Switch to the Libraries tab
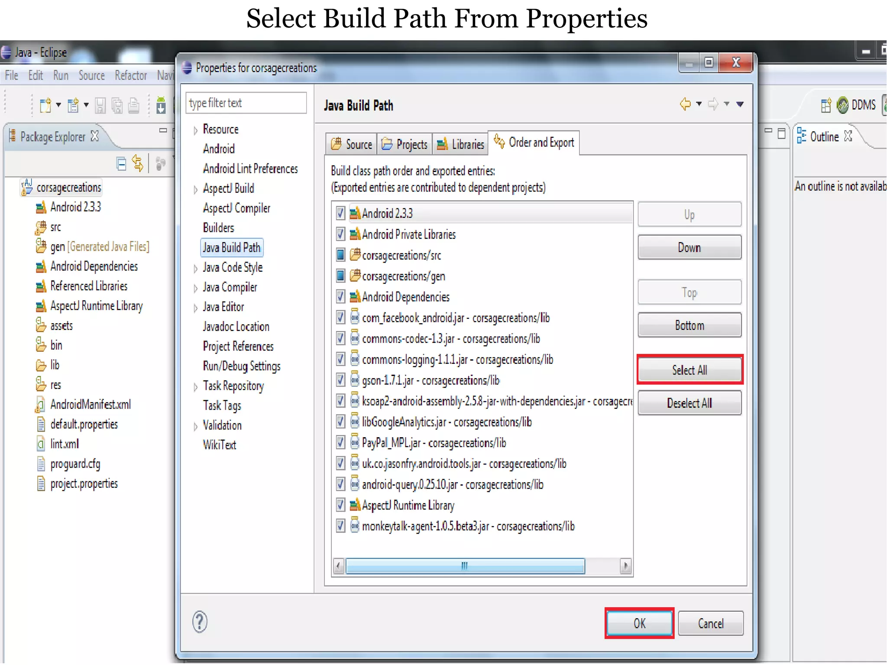The height and width of the screenshot is (665, 887). click(x=460, y=144)
